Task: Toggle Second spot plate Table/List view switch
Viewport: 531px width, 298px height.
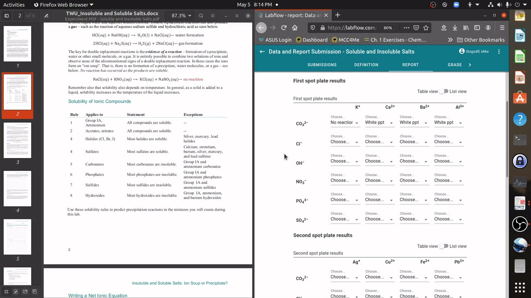Action: 444,246
